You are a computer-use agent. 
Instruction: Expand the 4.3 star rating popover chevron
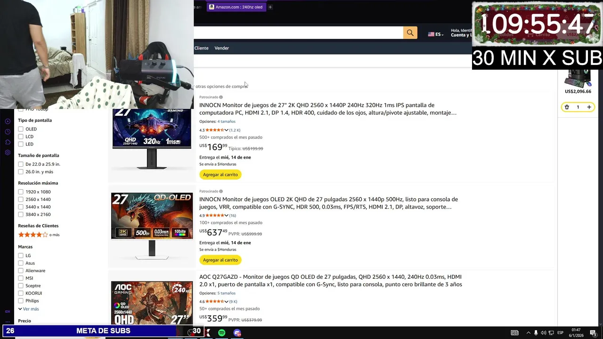click(x=226, y=130)
